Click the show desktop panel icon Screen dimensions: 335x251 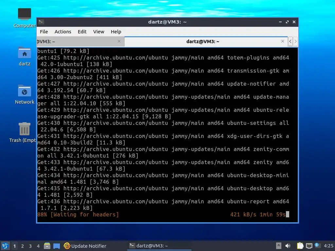[x=56, y=246]
